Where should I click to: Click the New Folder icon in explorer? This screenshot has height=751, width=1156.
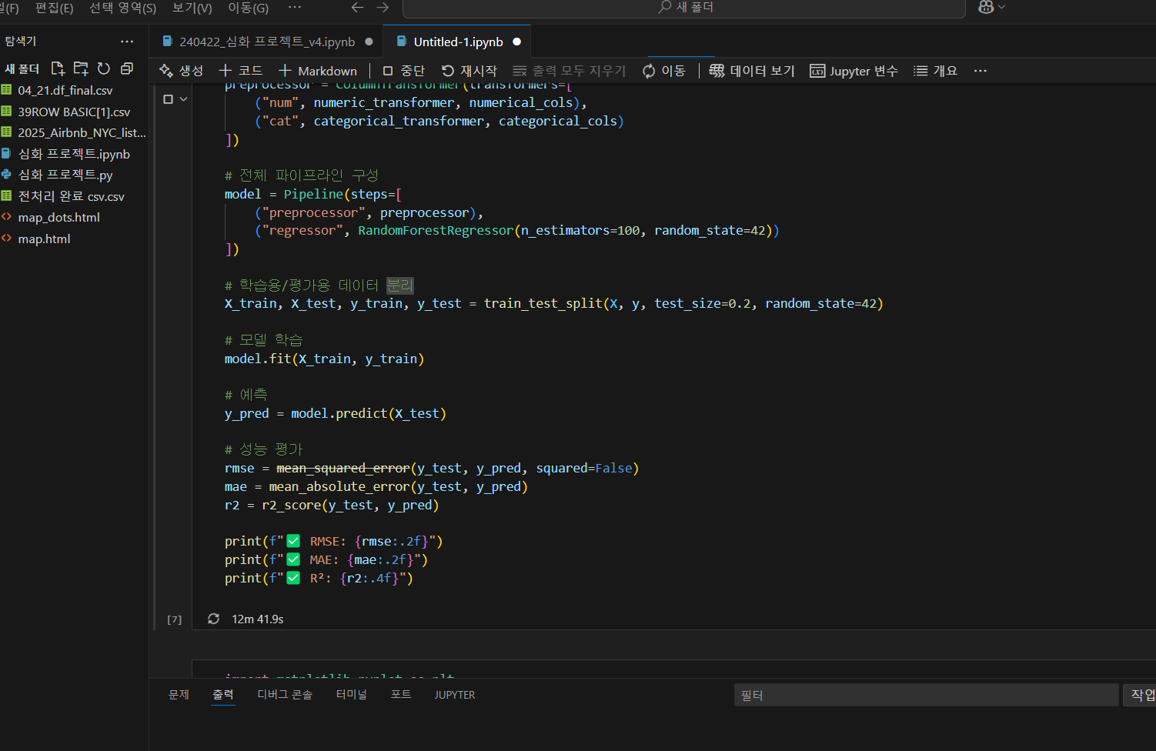[81, 68]
